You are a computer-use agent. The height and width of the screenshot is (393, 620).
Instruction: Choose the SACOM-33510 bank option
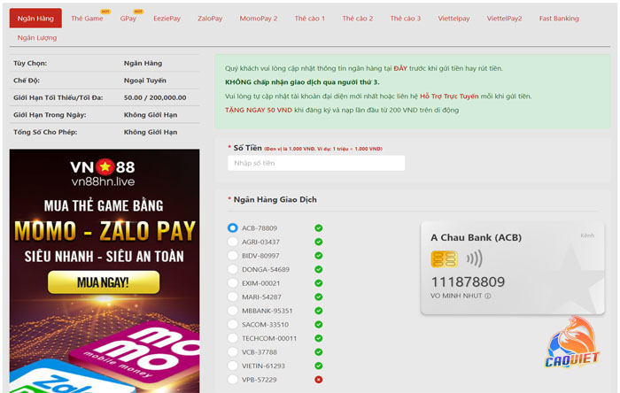(232, 324)
